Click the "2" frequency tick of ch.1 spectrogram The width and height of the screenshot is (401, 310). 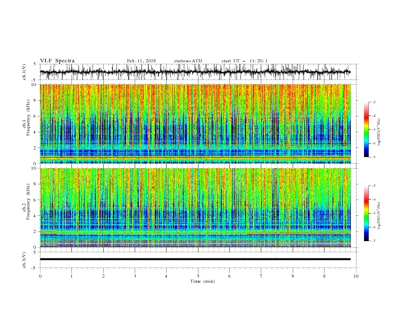[36, 148]
